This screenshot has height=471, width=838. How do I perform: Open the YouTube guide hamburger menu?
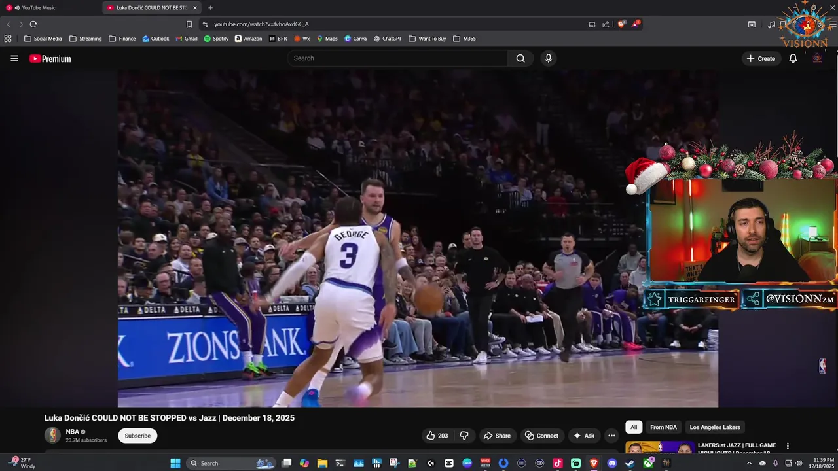[x=14, y=58]
